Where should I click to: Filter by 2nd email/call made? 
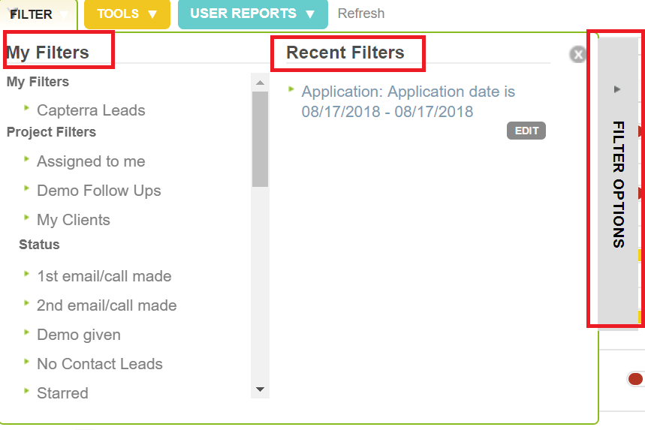click(x=107, y=305)
